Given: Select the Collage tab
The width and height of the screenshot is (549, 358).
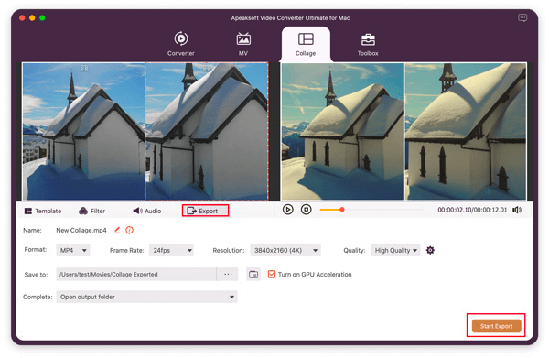Looking at the screenshot, I should click(x=306, y=44).
